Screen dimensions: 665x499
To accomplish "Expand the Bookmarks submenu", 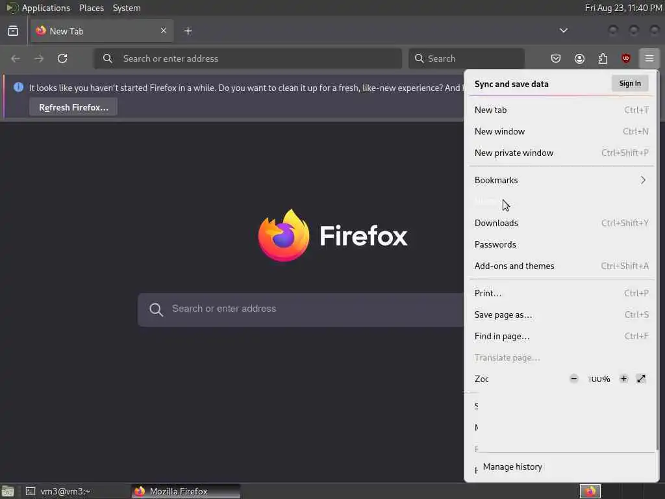I will click(561, 180).
